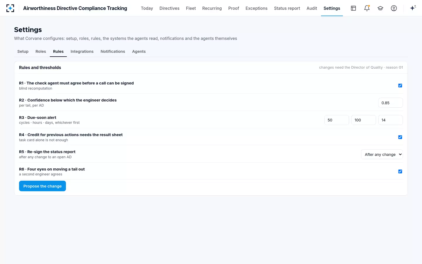The width and height of the screenshot is (422, 264).
Task: Click the app title 'Airworthiness Directive Compliance Tracking'
Action: [x=75, y=8]
